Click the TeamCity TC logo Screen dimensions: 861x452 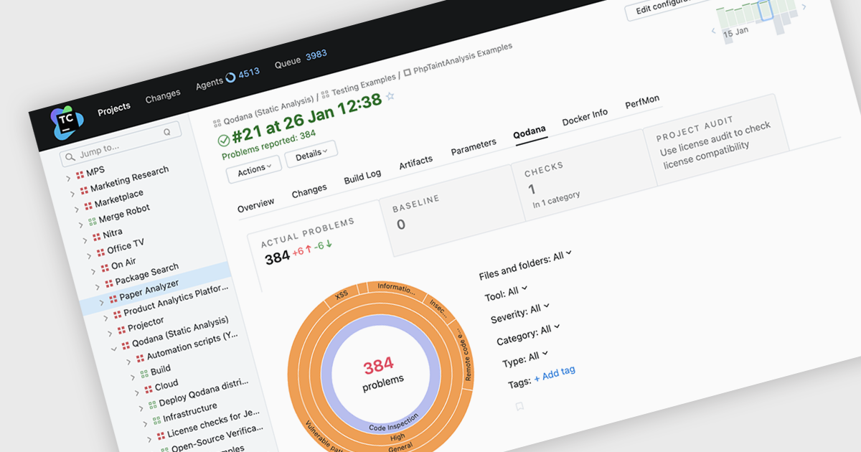[x=67, y=122]
